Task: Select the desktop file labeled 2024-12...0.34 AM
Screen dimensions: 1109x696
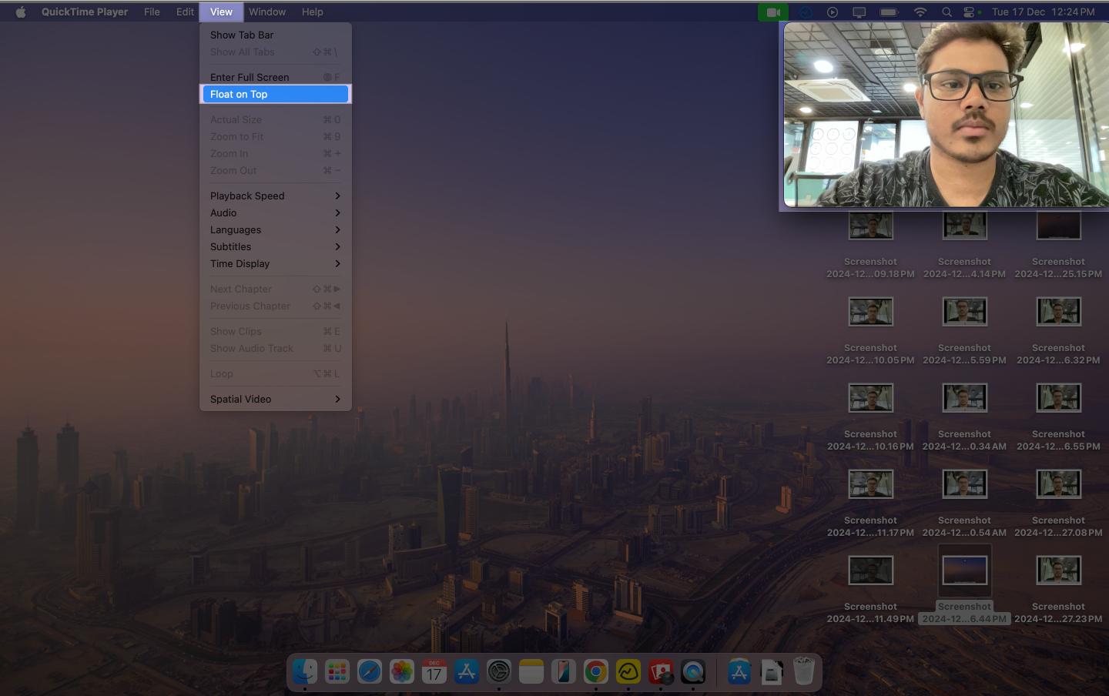Action: pos(965,399)
